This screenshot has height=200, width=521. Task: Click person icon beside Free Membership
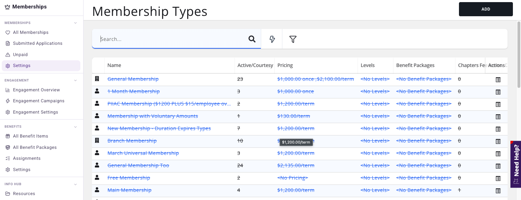[97, 177]
